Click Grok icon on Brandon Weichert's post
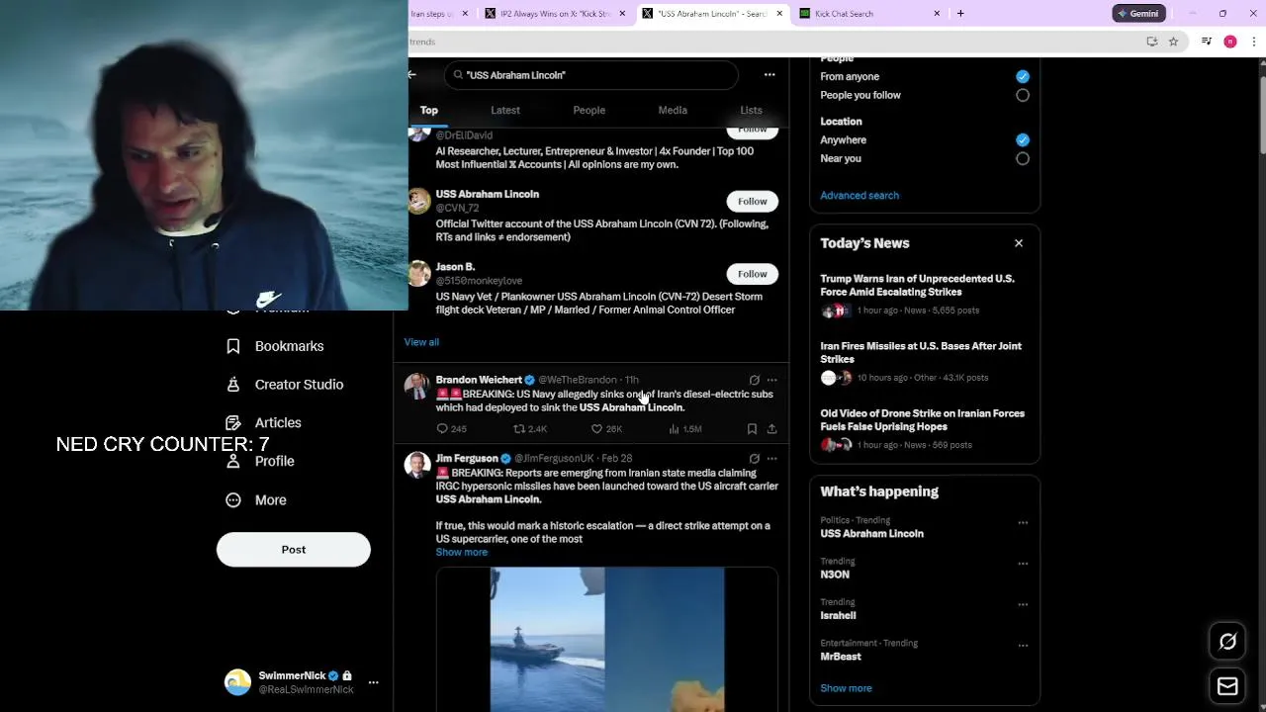Viewport: 1266px width, 712px height. tap(755, 380)
